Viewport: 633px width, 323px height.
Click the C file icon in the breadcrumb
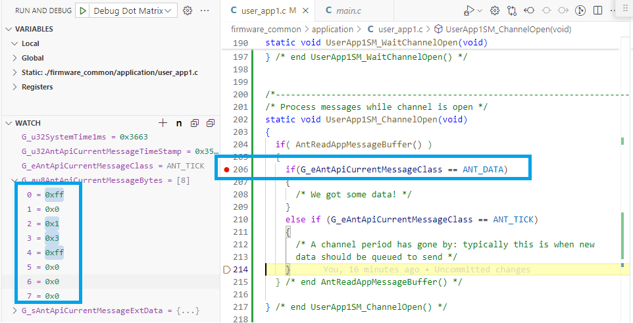tap(370, 29)
